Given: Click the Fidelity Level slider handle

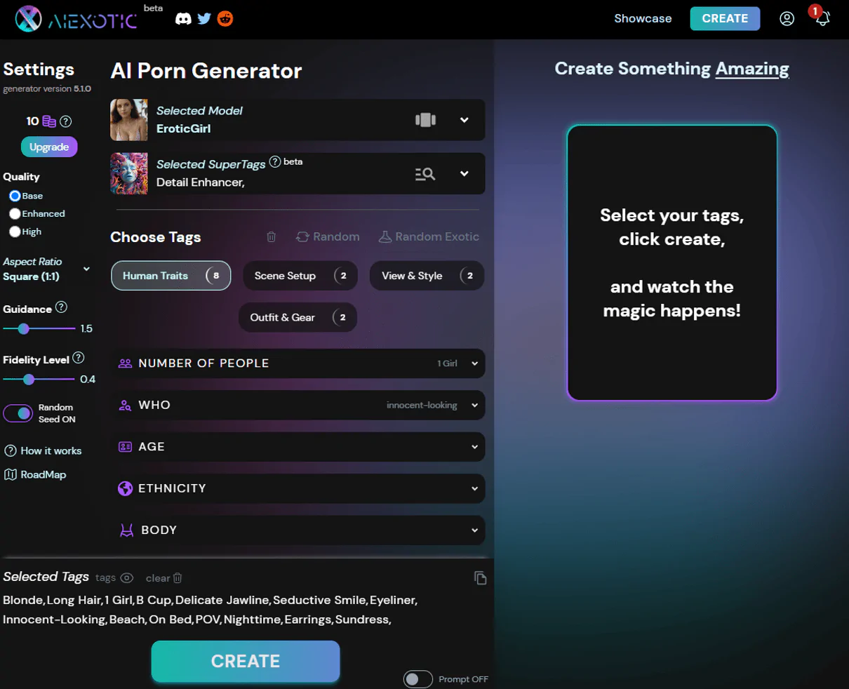Looking at the screenshot, I should (x=29, y=379).
